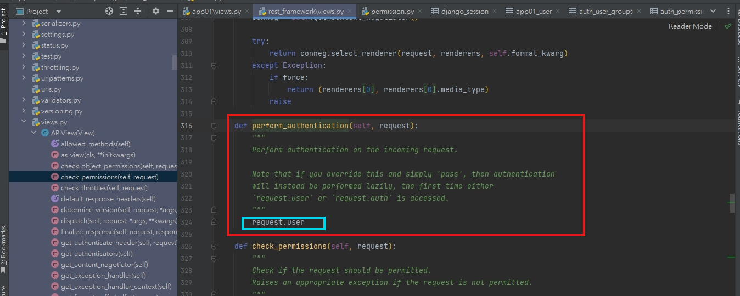Expand validators.py in the tree

point(24,100)
